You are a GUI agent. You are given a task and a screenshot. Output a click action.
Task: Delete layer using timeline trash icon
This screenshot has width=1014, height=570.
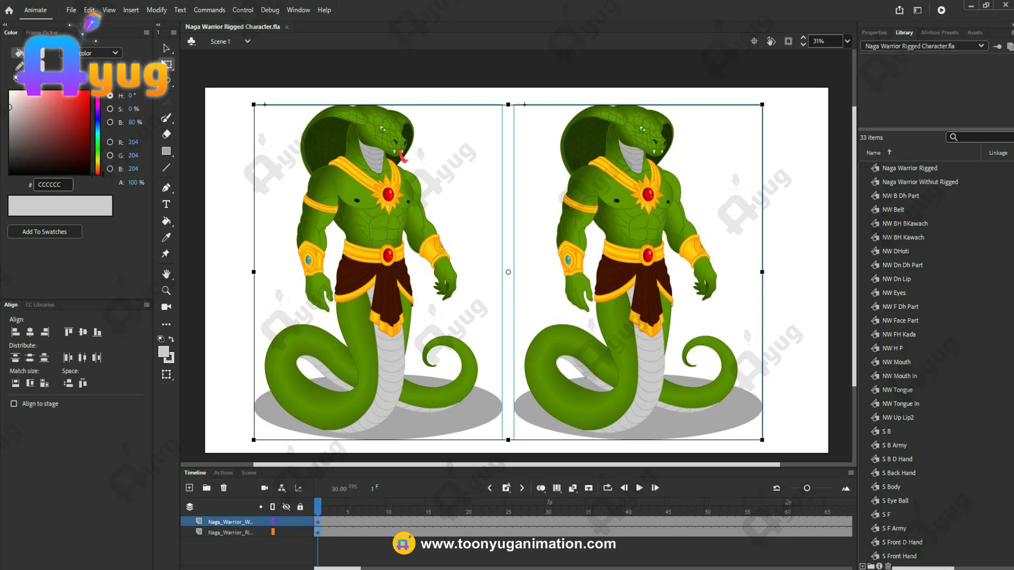(x=223, y=488)
